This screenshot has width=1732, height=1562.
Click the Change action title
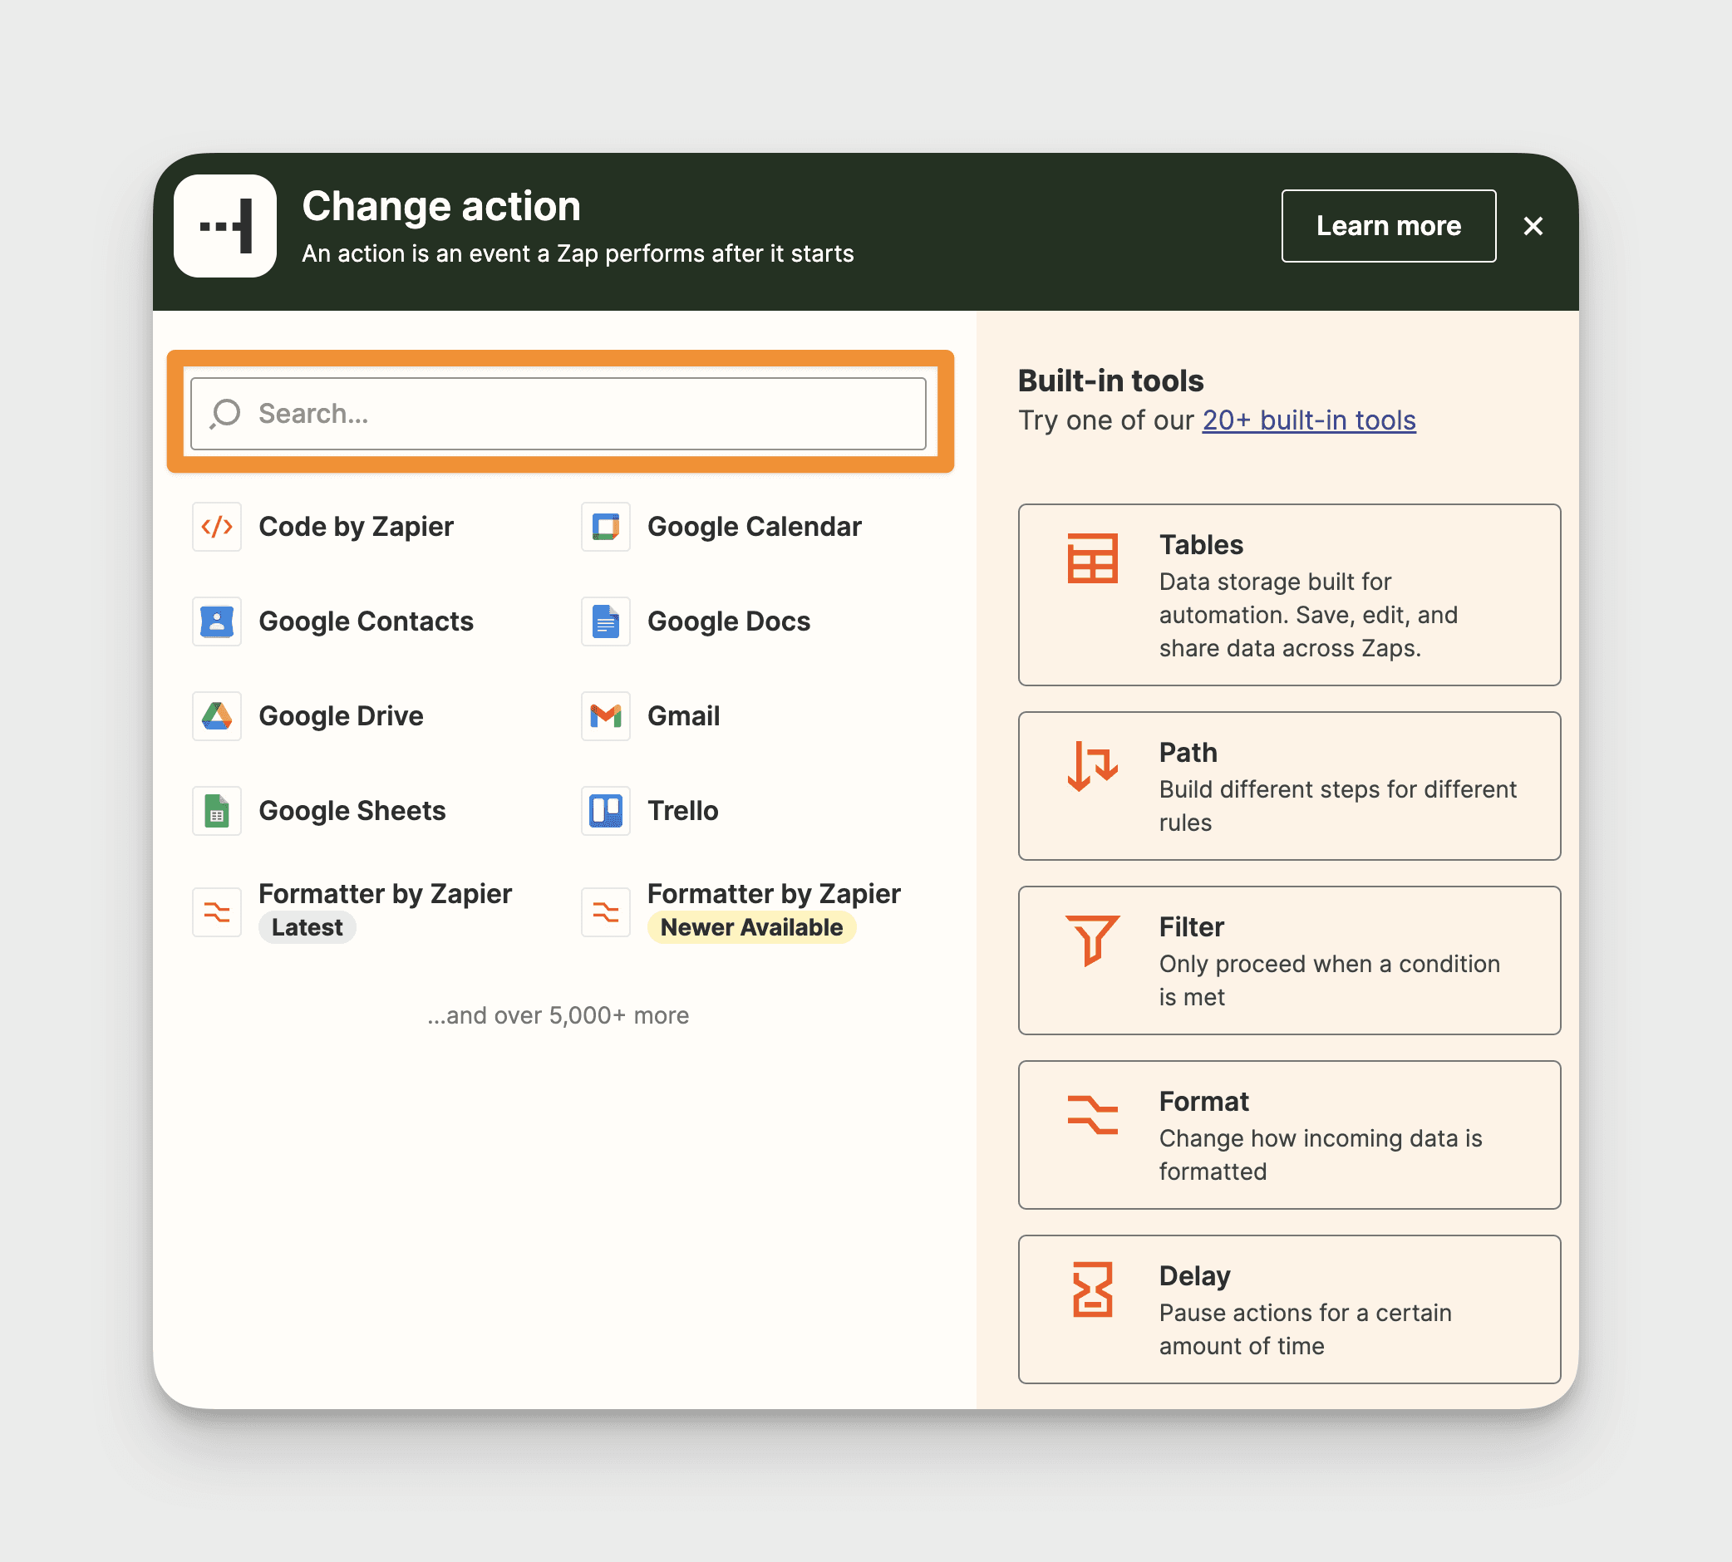[x=441, y=206]
